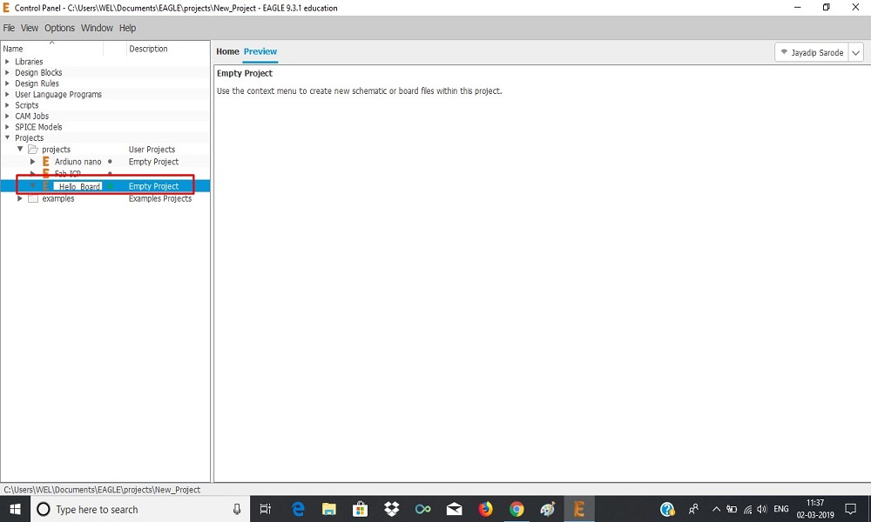
Task: Expand the Arduino nano project
Action: (32, 162)
